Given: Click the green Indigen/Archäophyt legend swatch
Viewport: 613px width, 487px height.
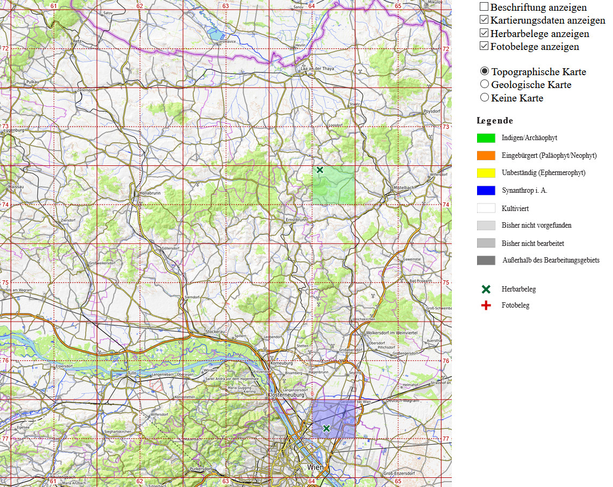Looking at the screenshot, I should click(486, 138).
